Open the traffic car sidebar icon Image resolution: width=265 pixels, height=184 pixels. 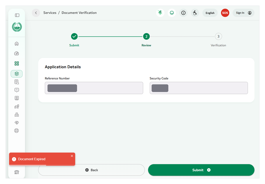click(16, 106)
